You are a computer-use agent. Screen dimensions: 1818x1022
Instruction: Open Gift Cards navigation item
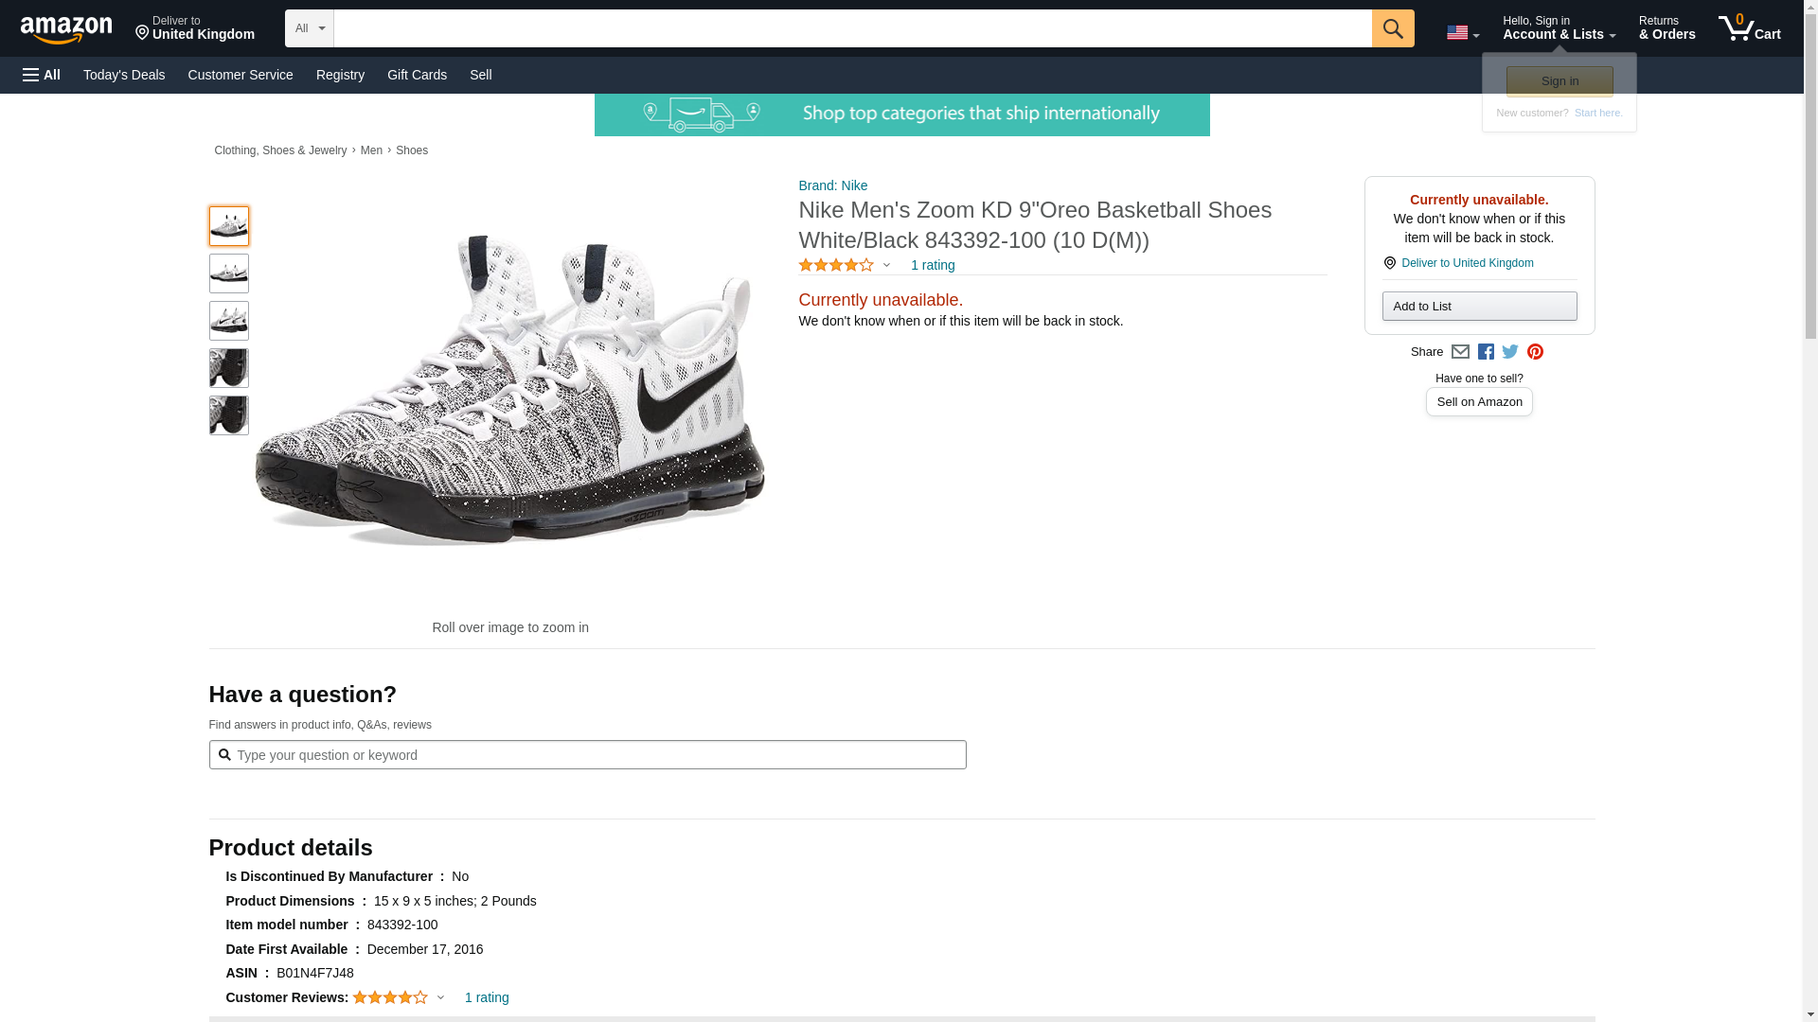(417, 75)
